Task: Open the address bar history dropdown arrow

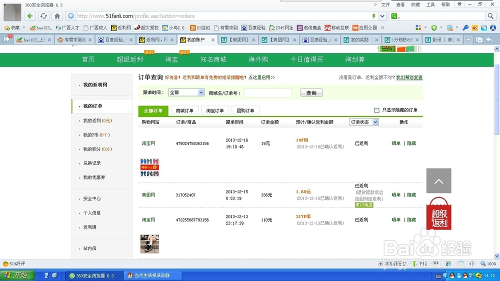Action: [382, 16]
